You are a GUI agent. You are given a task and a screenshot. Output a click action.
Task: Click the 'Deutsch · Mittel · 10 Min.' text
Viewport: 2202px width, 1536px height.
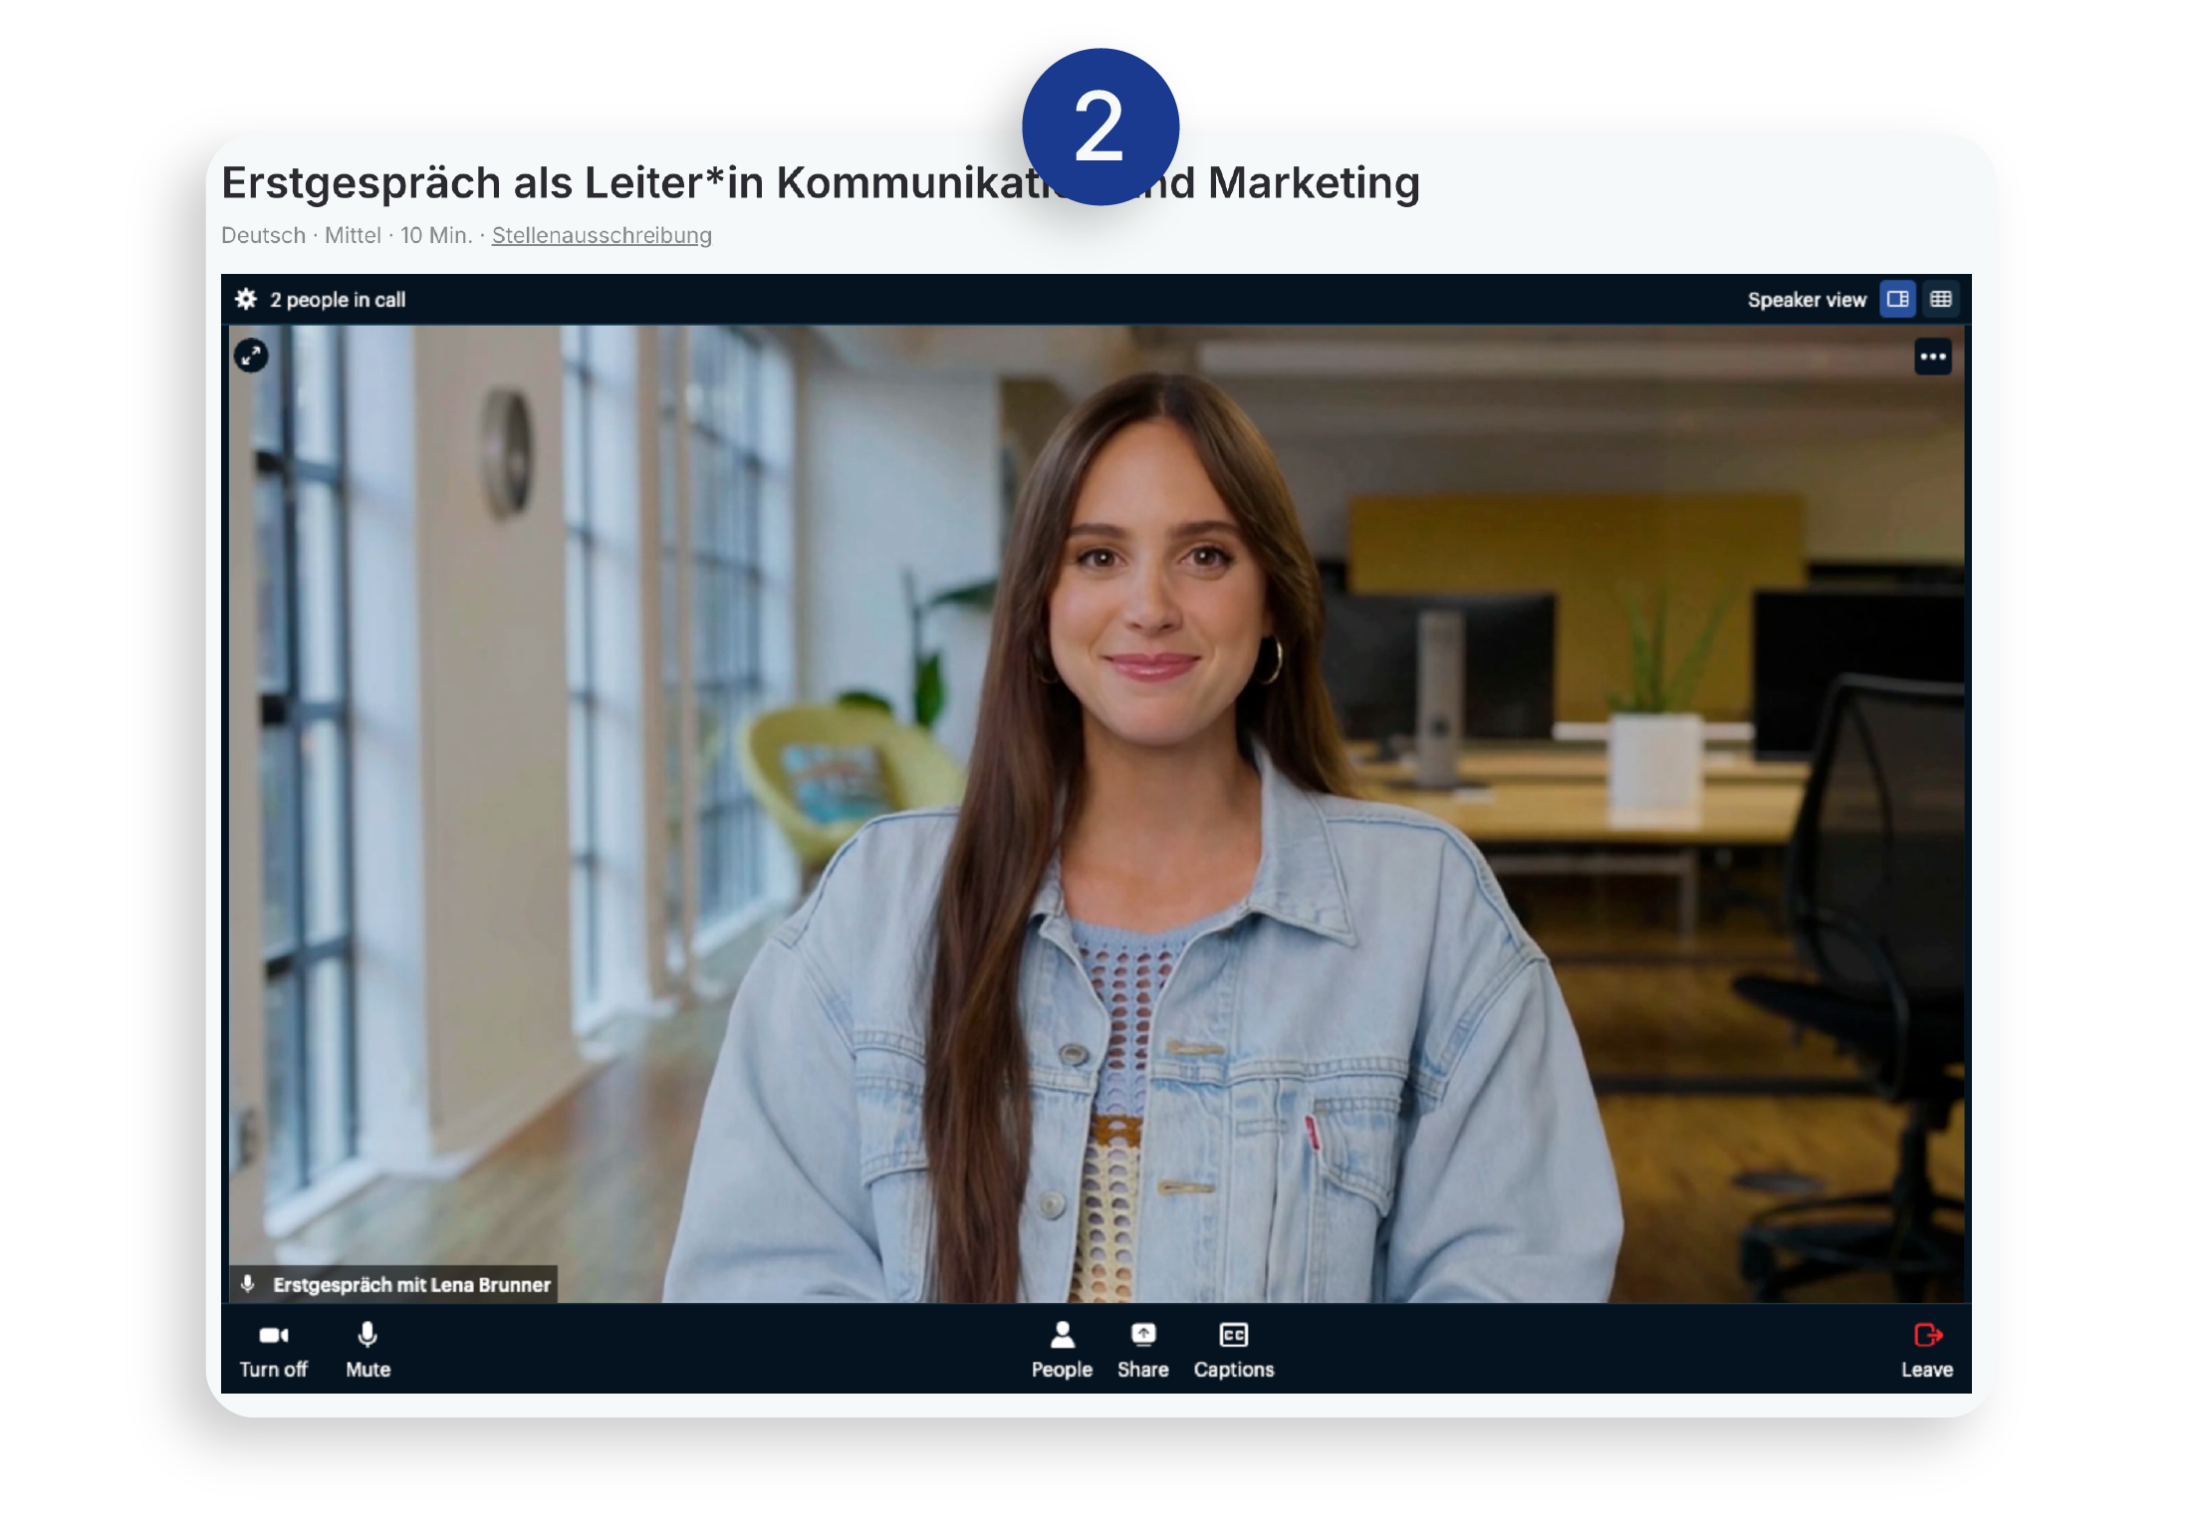pyautogui.click(x=347, y=235)
